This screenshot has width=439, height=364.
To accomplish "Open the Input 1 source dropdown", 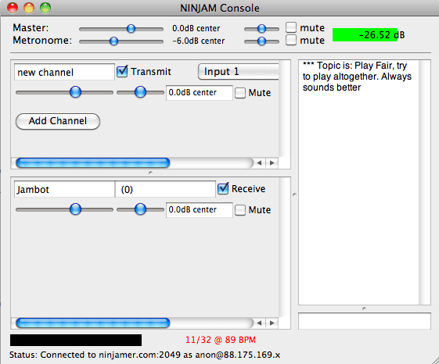I will 238,72.
